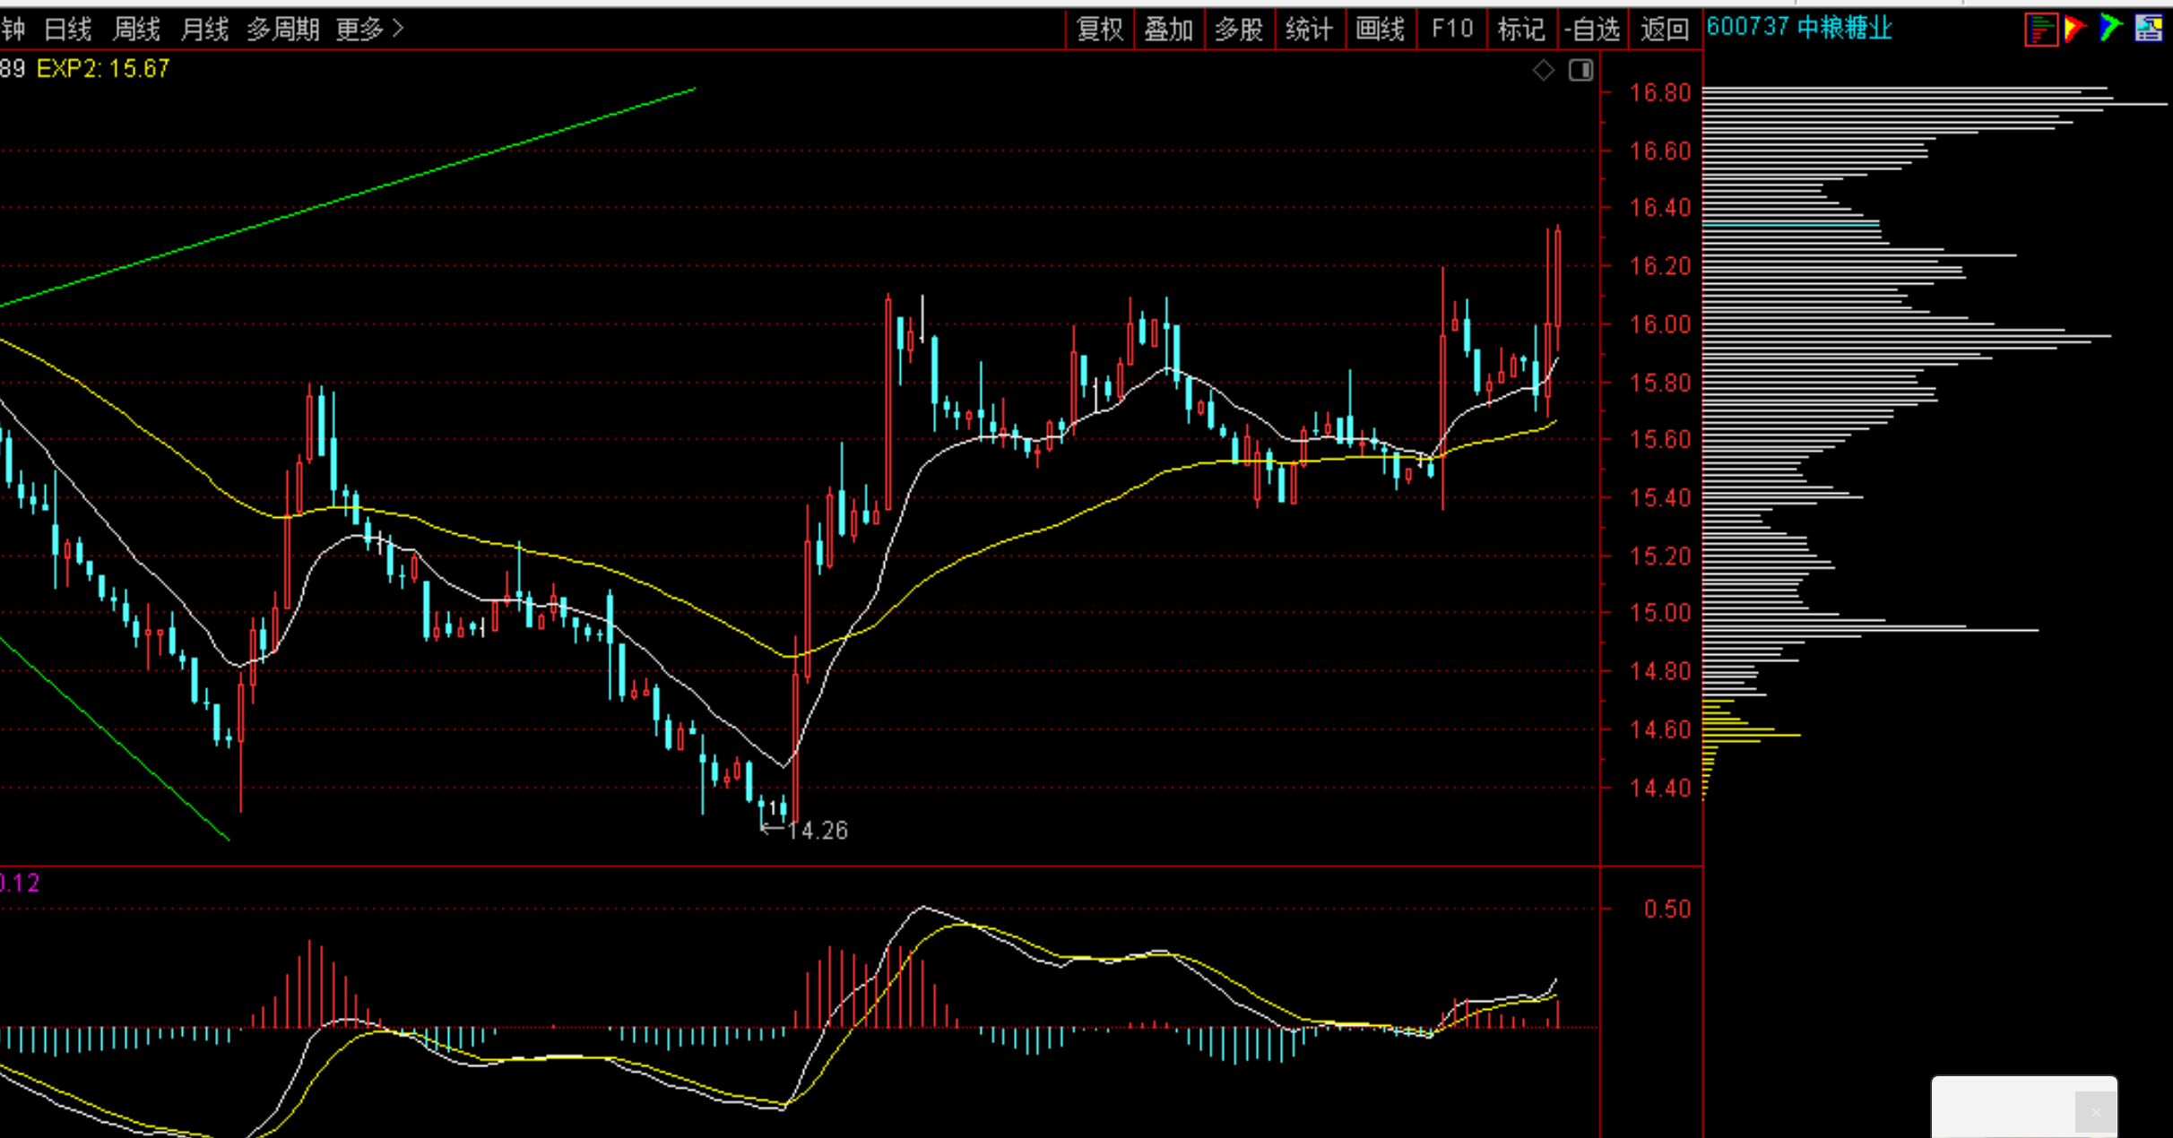
Task: Click 多股 multi-stock button
Action: tap(1238, 30)
